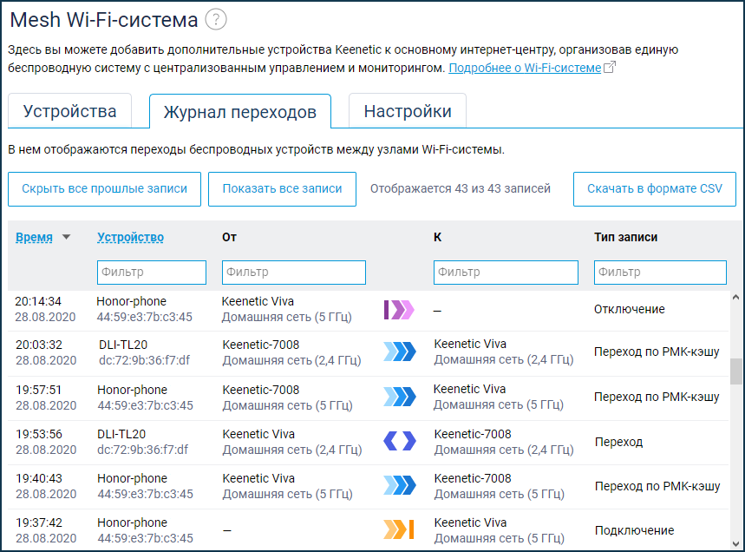
Task: Switch to the Устройства tab
Action: pyautogui.click(x=70, y=111)
